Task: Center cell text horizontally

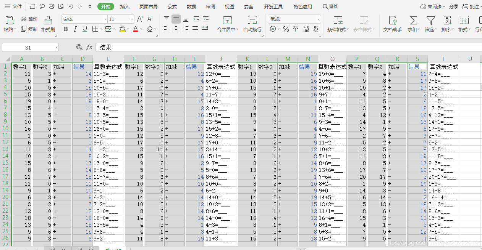Action: (176, 29)
